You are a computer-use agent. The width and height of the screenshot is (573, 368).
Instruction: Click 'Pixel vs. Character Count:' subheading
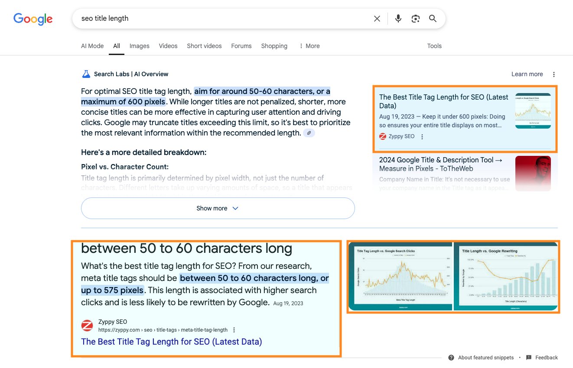(x=125, y=167)
